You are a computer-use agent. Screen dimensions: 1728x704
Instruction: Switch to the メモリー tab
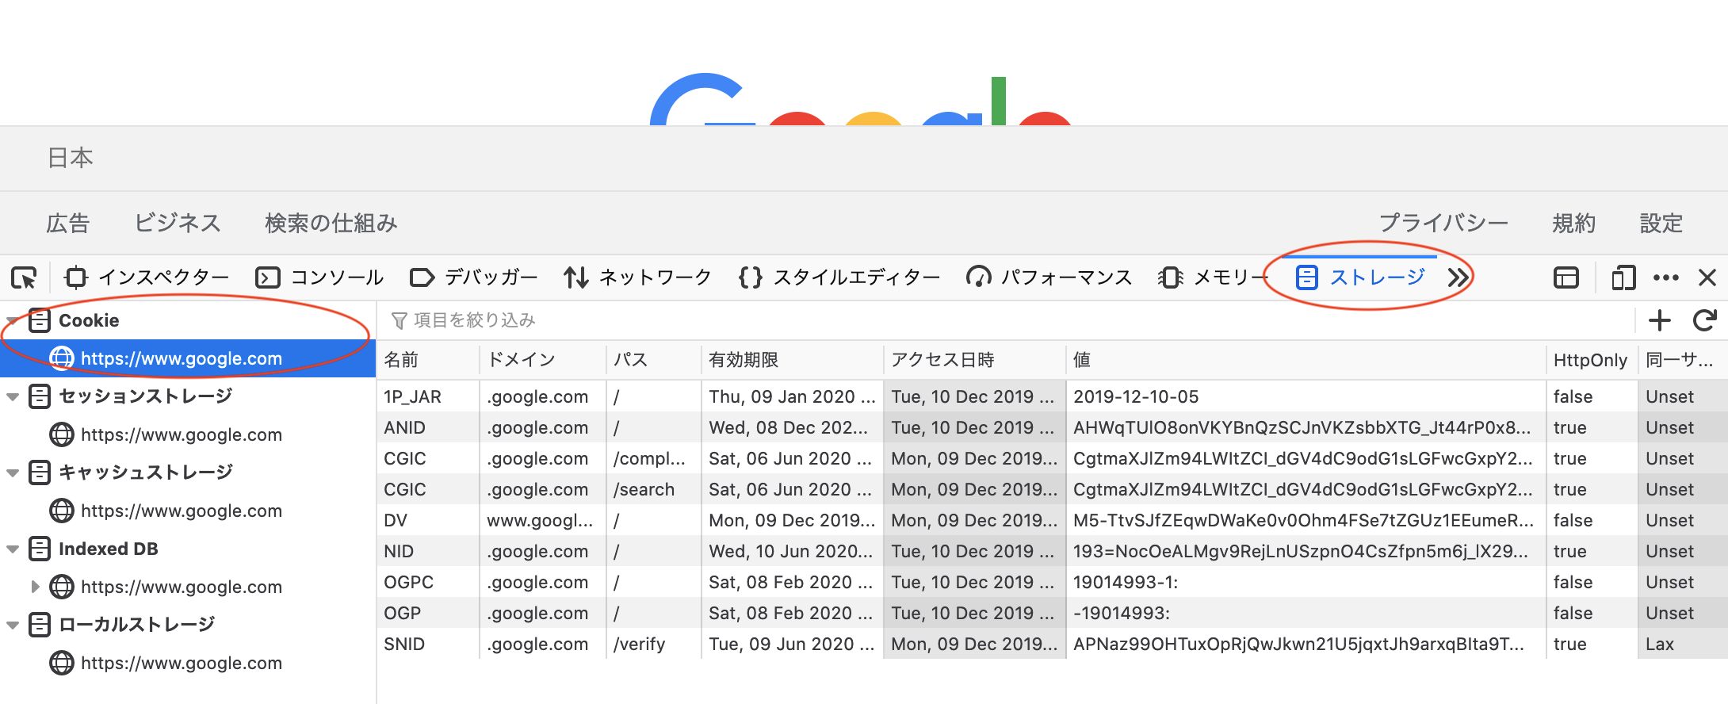(x=1212, y=277)
